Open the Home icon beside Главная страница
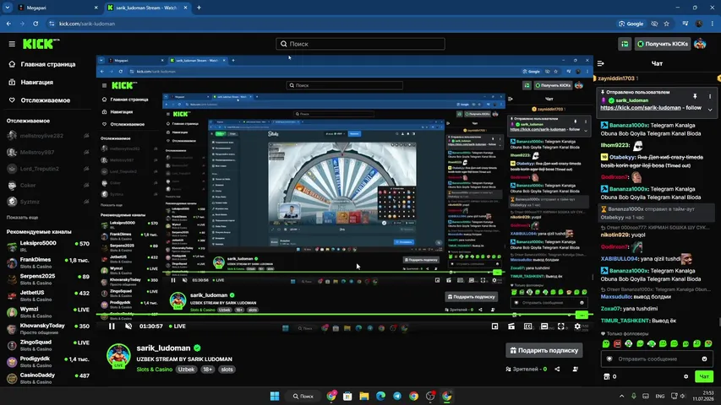This screenshot has width=721, height=405. coord(12,64)
